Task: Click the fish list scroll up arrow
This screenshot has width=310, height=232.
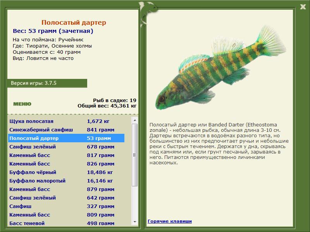Action: pyautogui.click(x=135, y=120)
